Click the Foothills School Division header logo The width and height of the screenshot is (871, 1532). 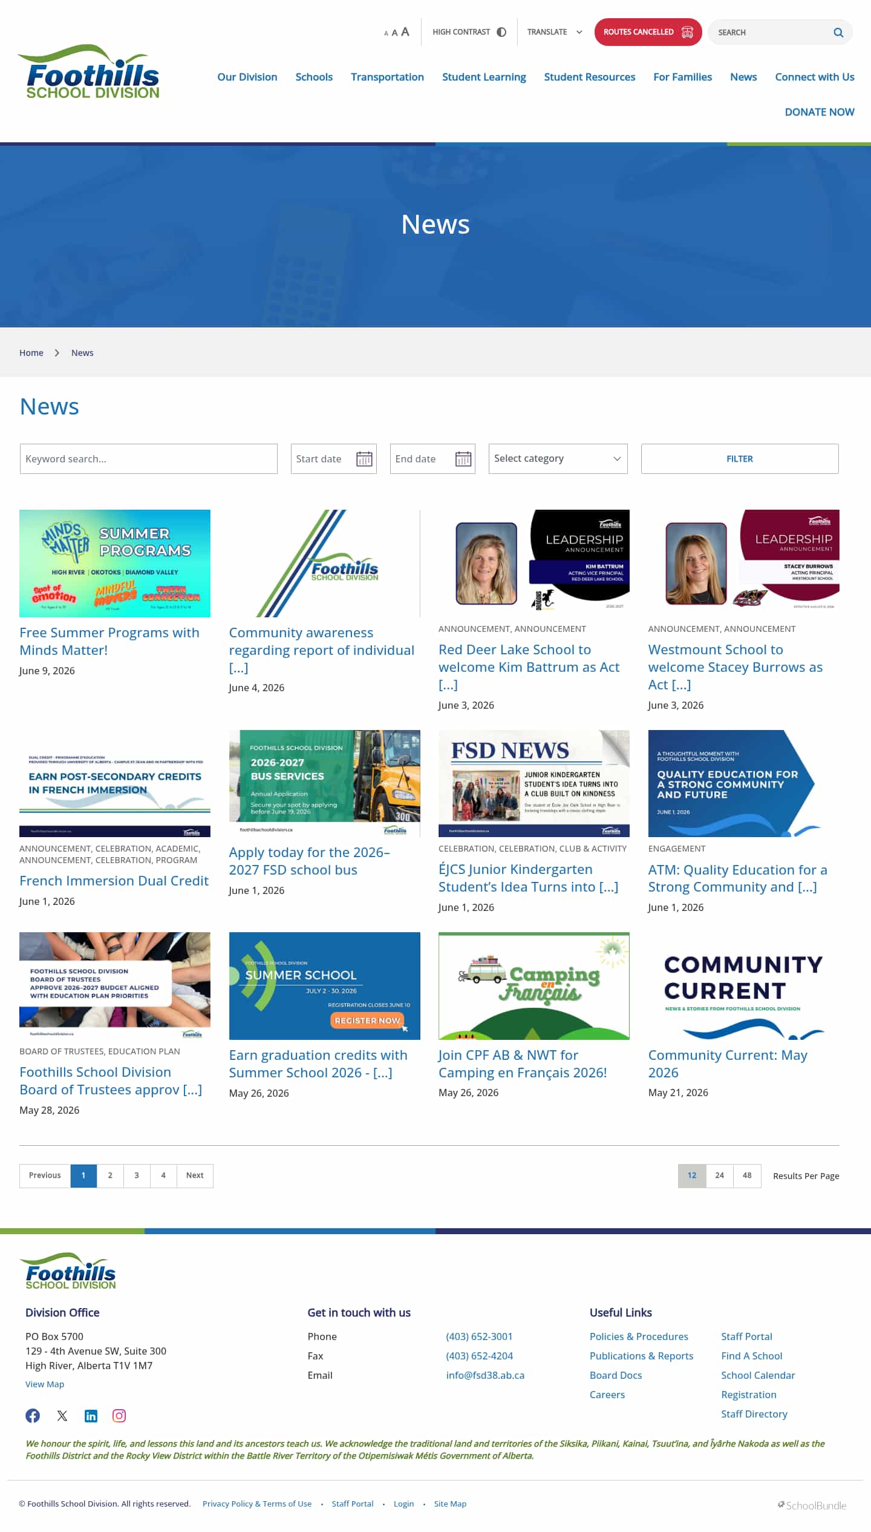(x=89, y=71)
